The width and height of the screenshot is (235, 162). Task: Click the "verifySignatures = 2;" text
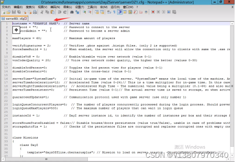pos(31,45)
